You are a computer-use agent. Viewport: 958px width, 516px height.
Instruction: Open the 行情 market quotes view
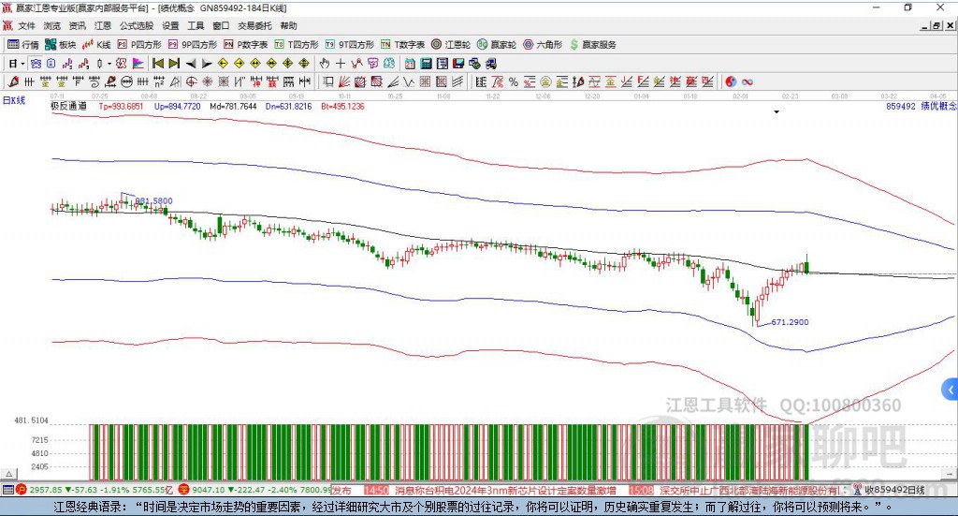tap(23, 44)
